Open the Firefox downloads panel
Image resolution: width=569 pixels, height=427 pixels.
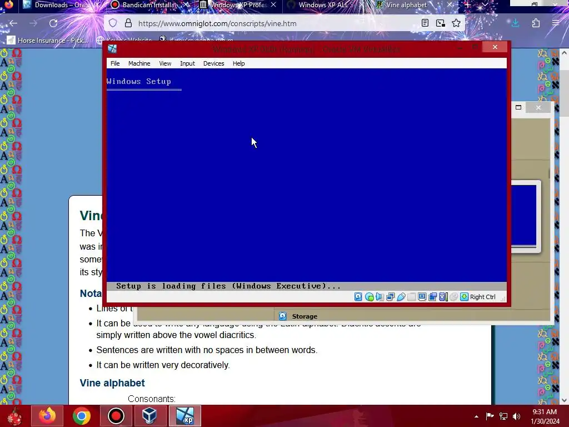point(515,23)
